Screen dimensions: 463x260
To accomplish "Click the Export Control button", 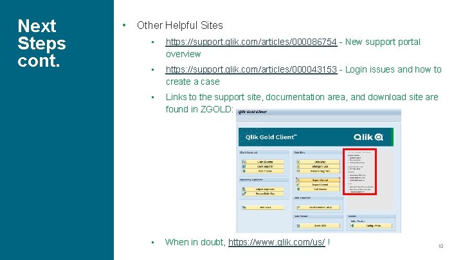I will click(x=318, y=180).
